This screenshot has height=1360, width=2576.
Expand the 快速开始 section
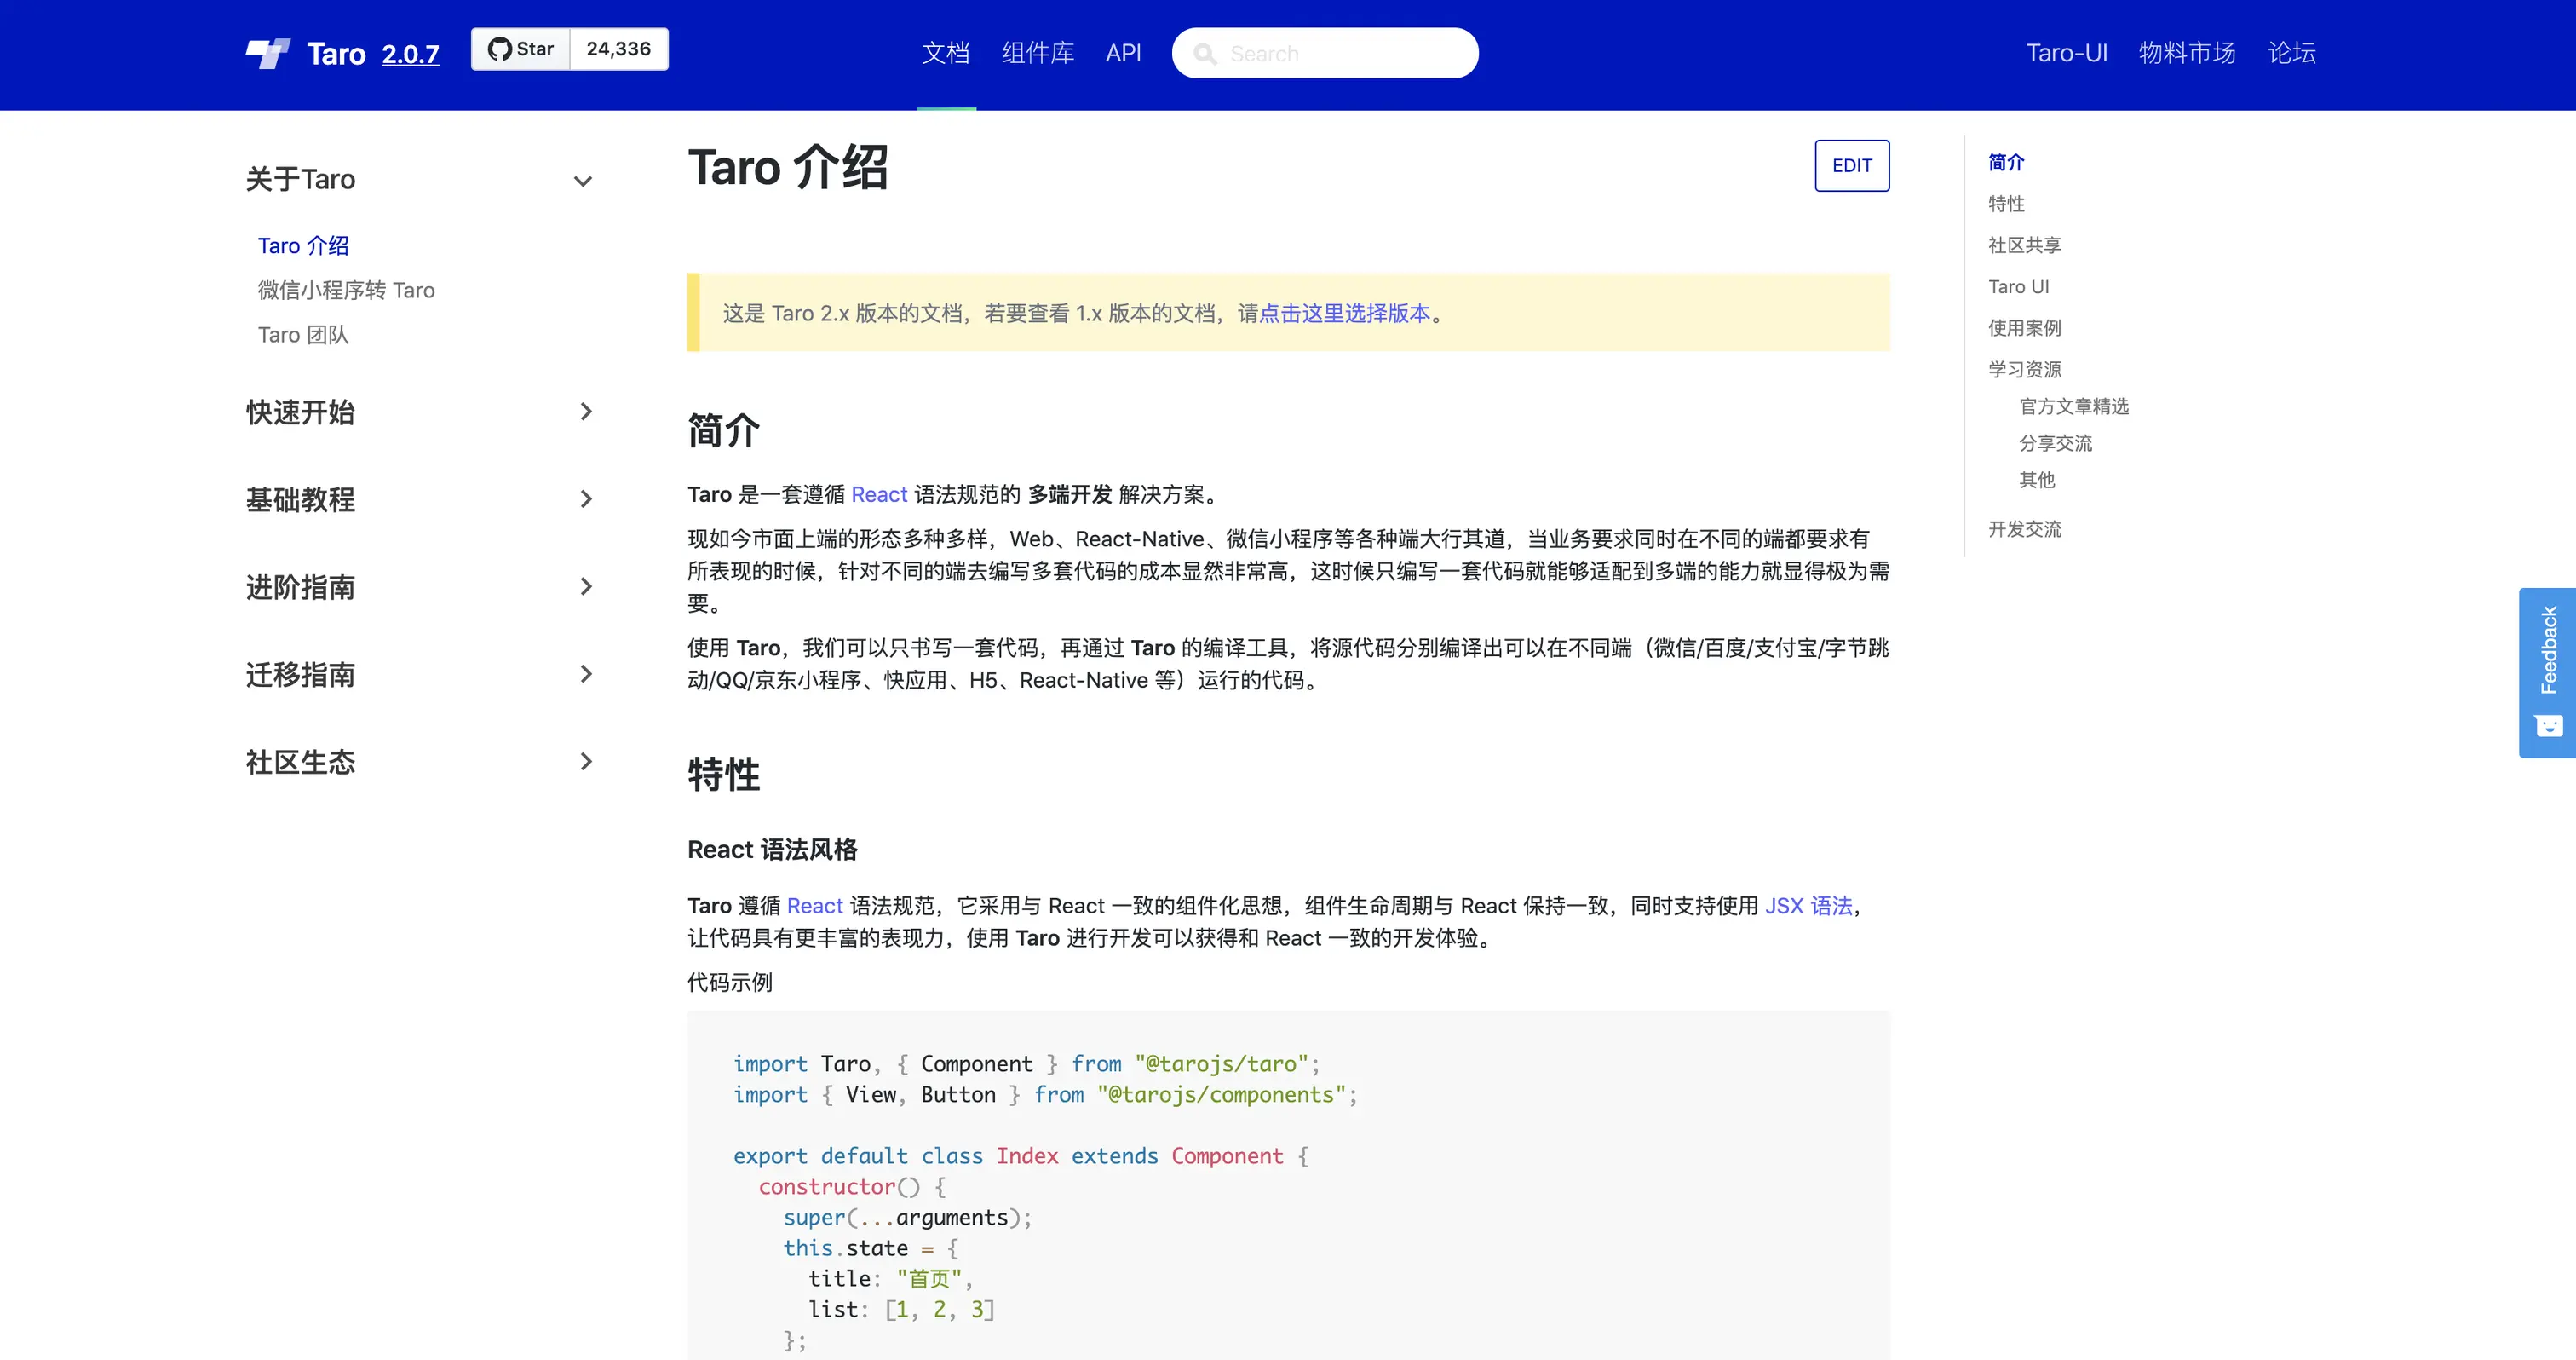[x=585, y=412]
